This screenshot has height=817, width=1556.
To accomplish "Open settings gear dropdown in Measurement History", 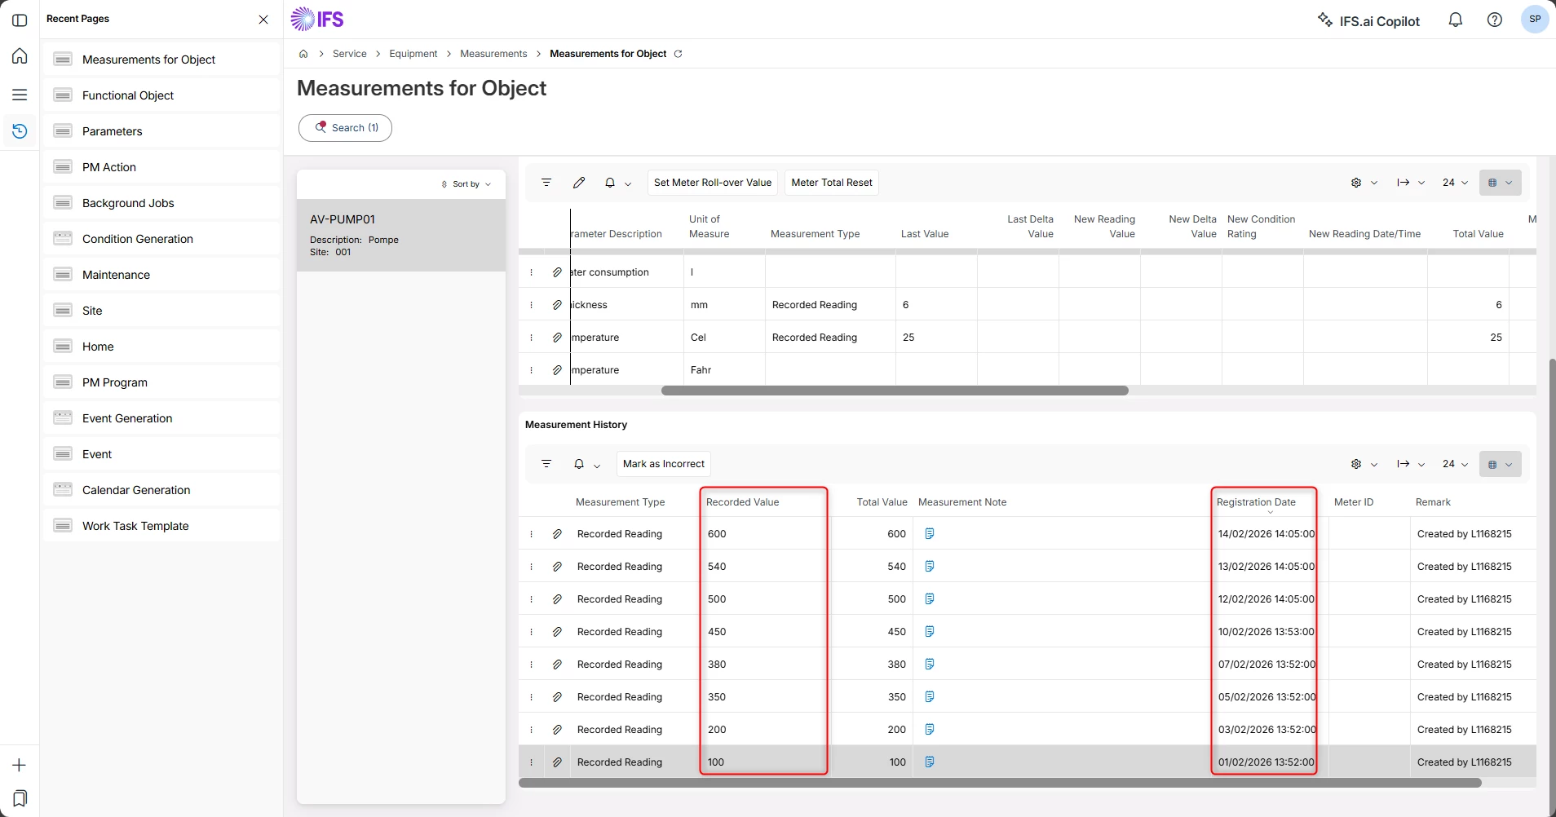I will tap(1364, 464).
